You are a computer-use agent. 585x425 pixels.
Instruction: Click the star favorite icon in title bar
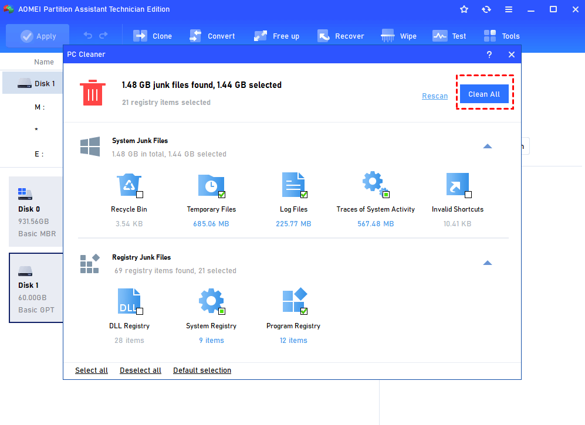[x=464, y=9]
